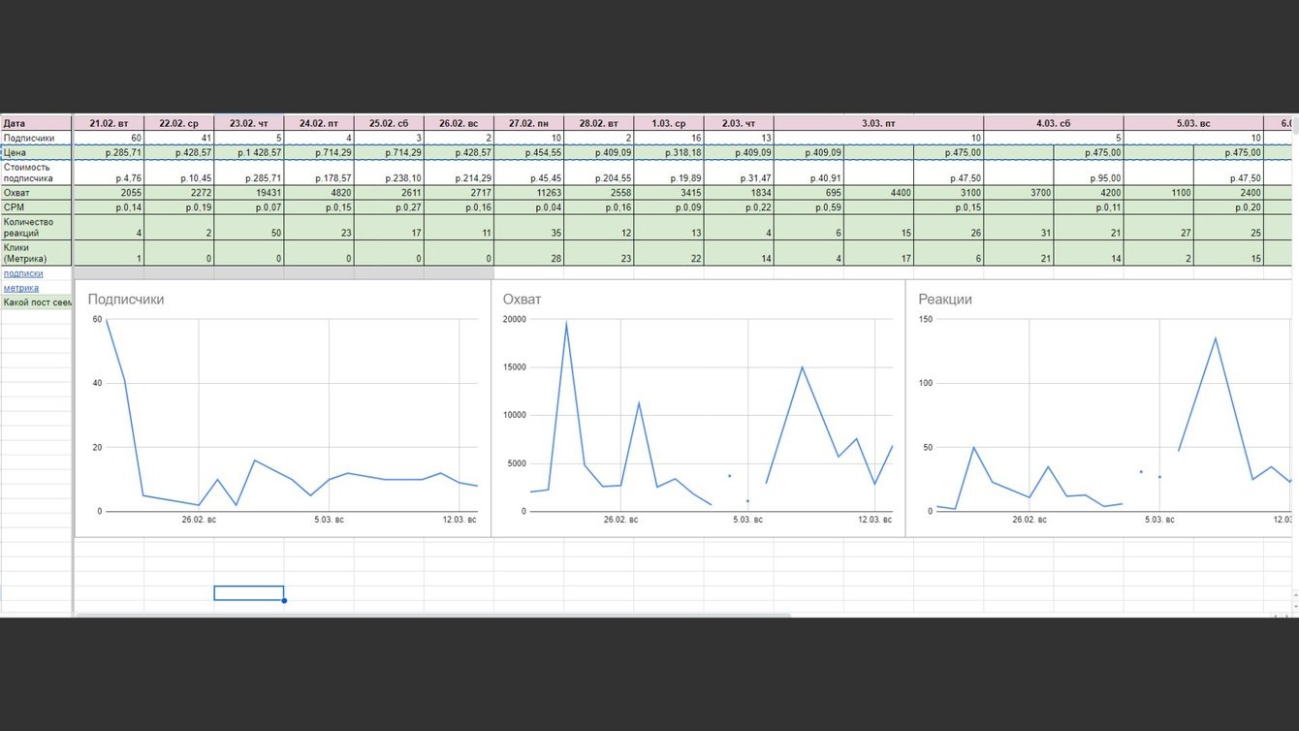The image size is (1299, 731).
Task: Select the Подписчики line chart
Action: pos(282,408)
